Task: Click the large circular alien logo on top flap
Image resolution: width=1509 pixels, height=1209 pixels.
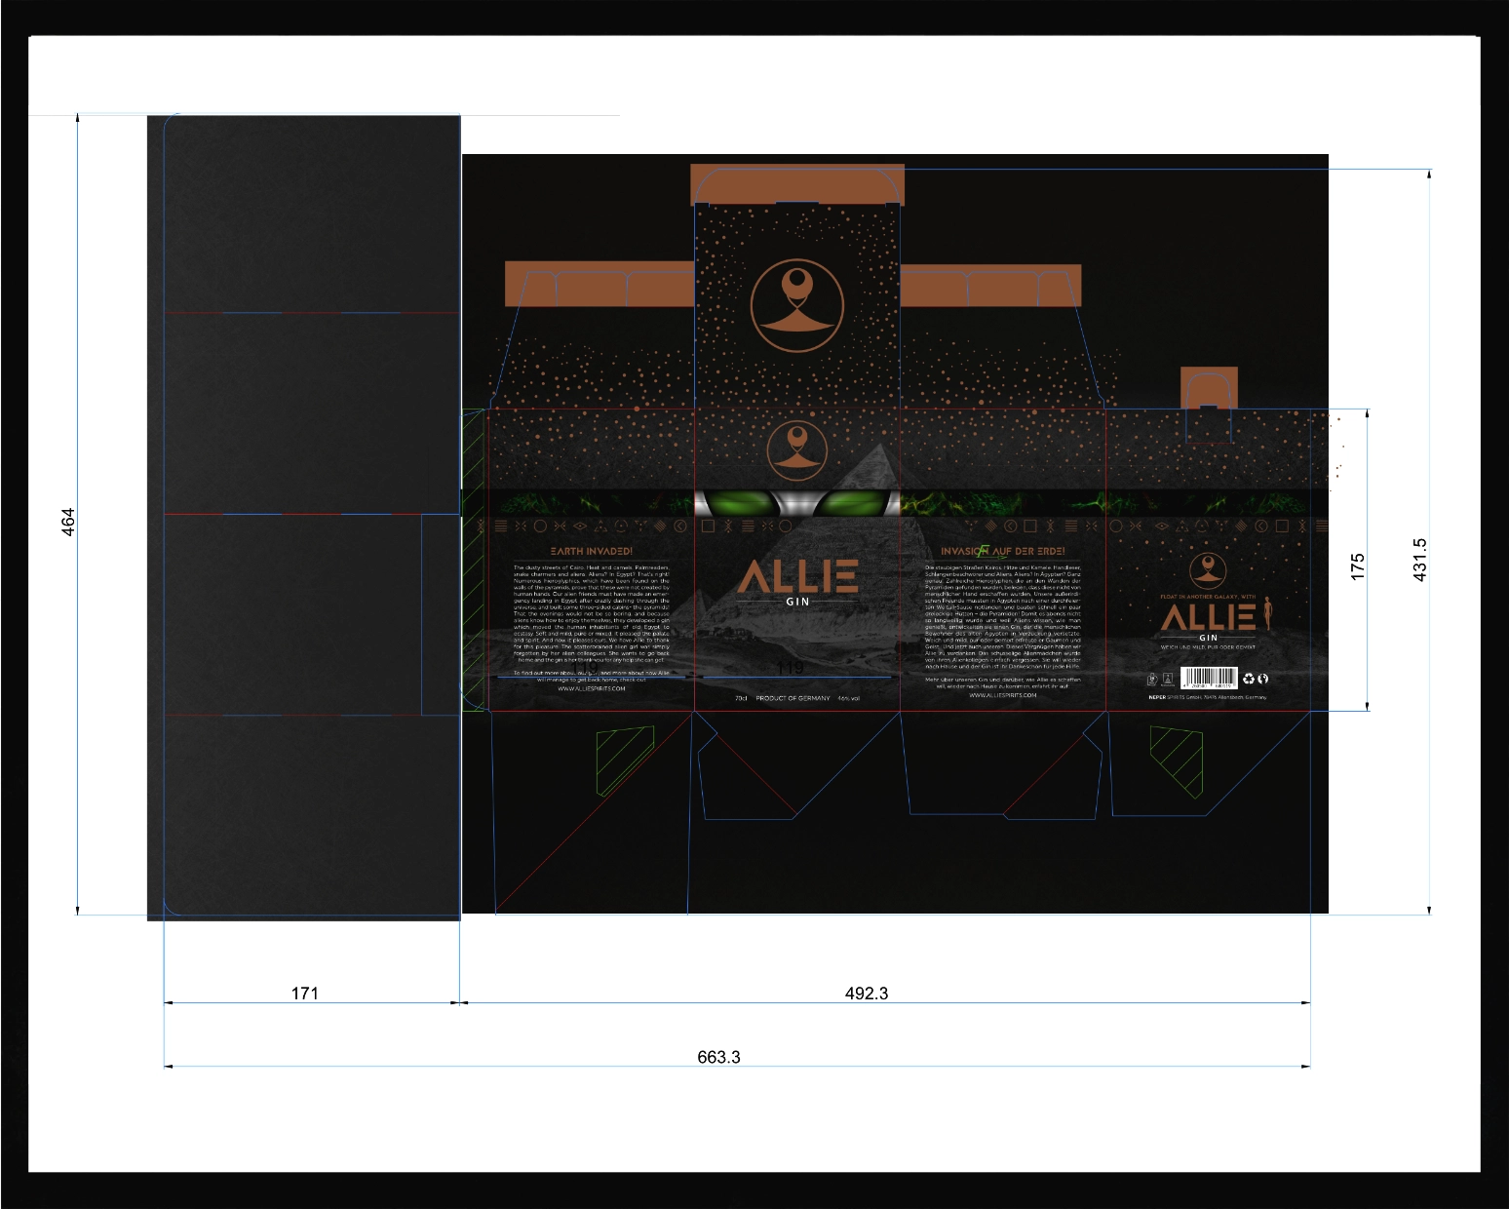Action: [x=797, y=306]
